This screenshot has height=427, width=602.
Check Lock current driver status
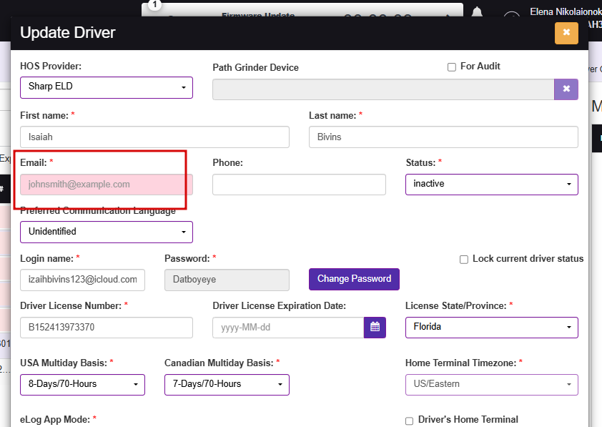click(464, 260)
